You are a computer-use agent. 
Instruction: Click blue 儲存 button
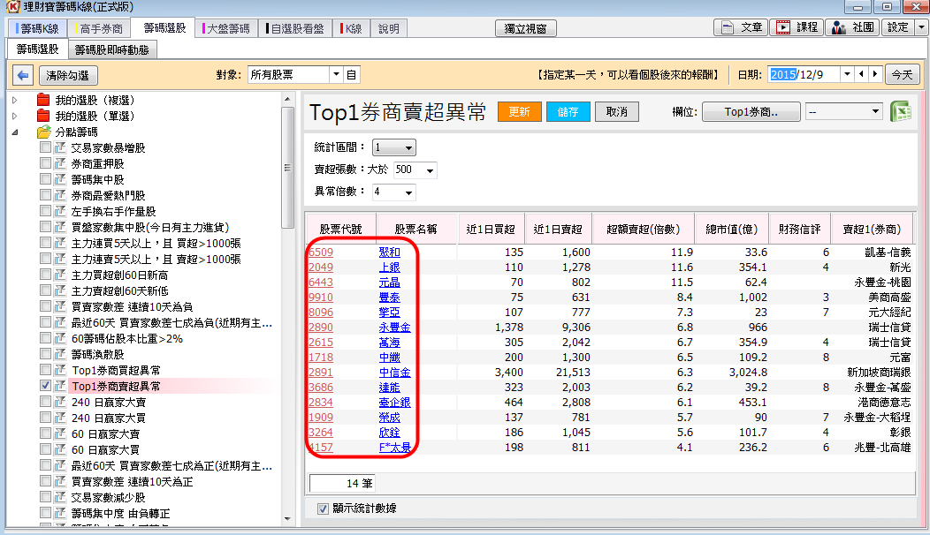coord(568,111)
